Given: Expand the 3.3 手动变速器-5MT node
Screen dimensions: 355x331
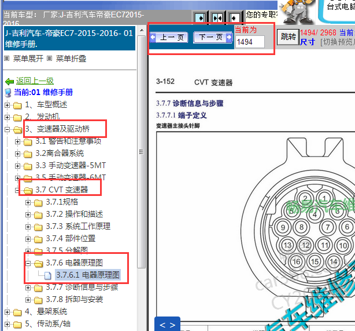Looking at the screenshot, I should [17, 166].
